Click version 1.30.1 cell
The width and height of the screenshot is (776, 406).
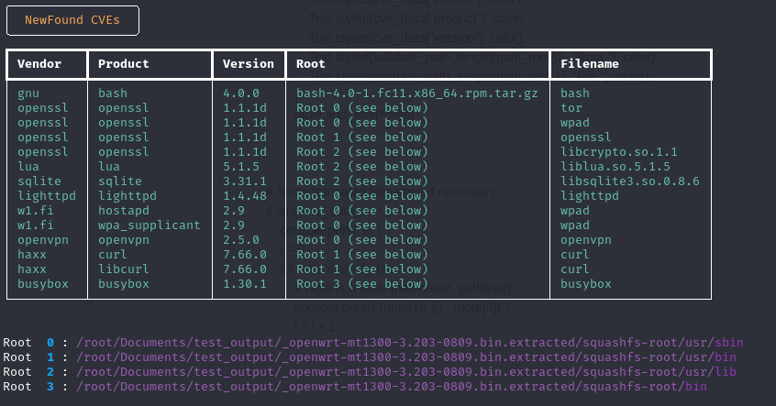click(x=245, y=284)
